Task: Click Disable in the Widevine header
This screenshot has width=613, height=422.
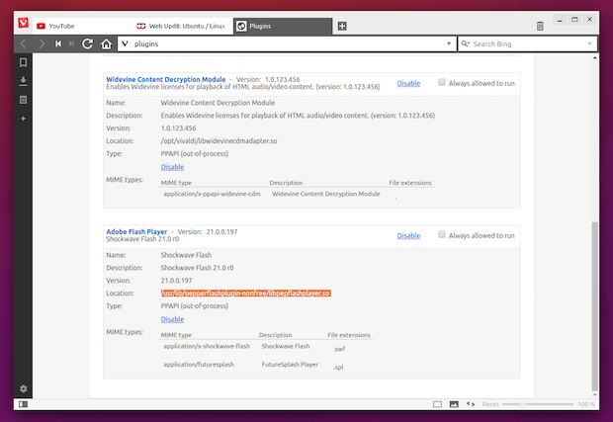Action: pos(408,83)
